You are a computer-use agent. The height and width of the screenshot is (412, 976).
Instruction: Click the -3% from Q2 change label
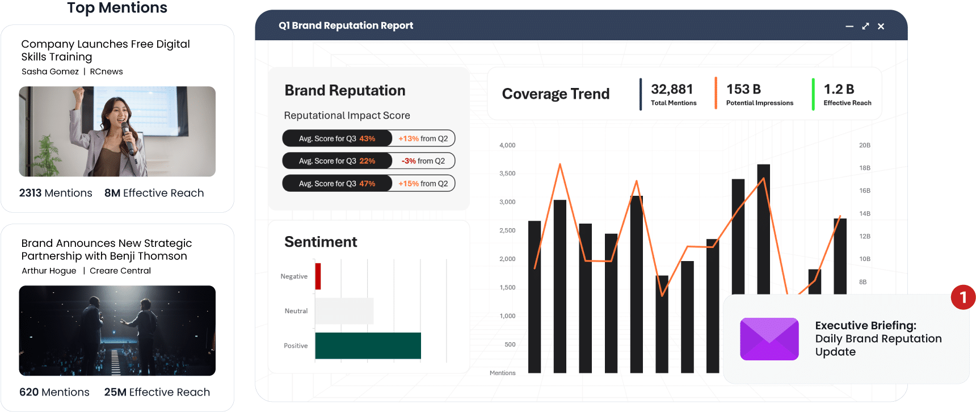pyautogui.click(x=423, y=161)
